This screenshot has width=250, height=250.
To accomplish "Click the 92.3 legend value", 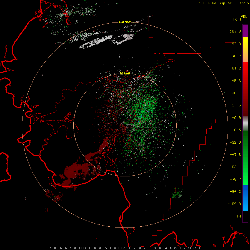I will (x=236, y=44).
